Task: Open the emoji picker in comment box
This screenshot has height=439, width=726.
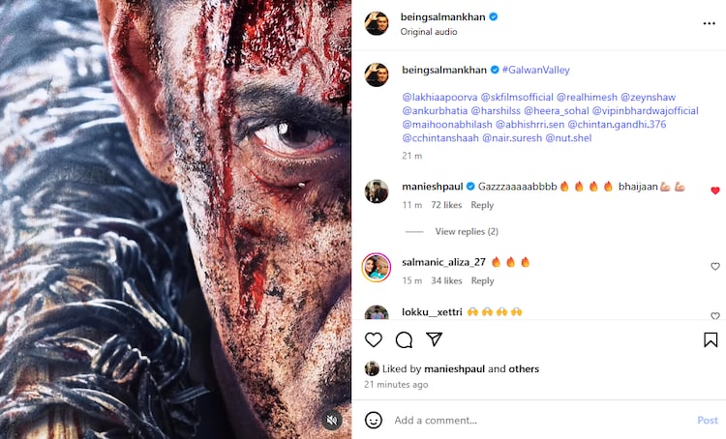Action: 374,420
